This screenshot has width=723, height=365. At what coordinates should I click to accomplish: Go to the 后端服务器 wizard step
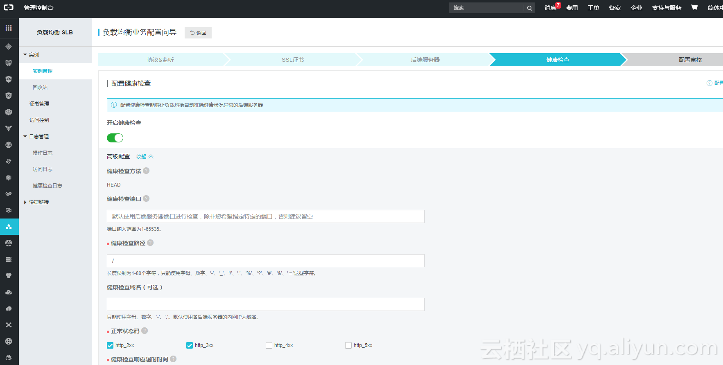pos(425,60)
